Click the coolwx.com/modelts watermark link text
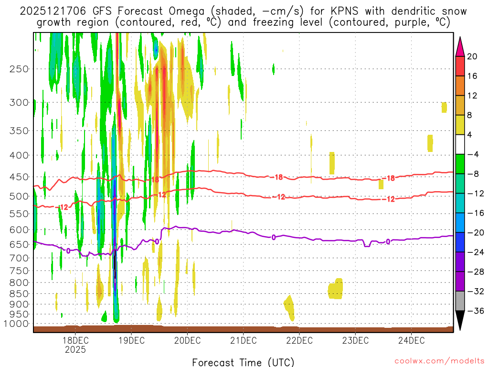Screen dimensions: 489x367 pos(439,361)
